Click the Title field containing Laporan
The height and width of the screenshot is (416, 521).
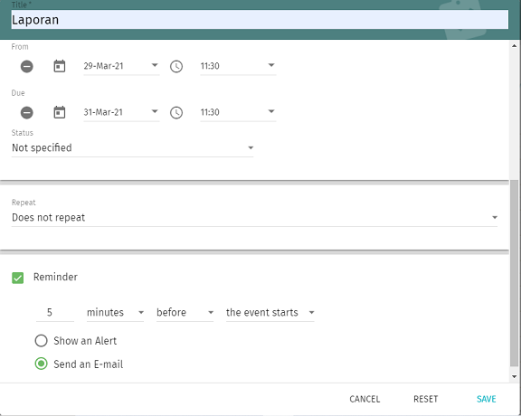[x=260, y=20]
